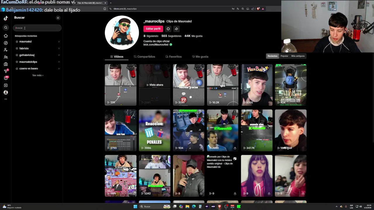Select recent search fabricio
This screenshot has width=374, height=210.
click(x=24, y=48)
